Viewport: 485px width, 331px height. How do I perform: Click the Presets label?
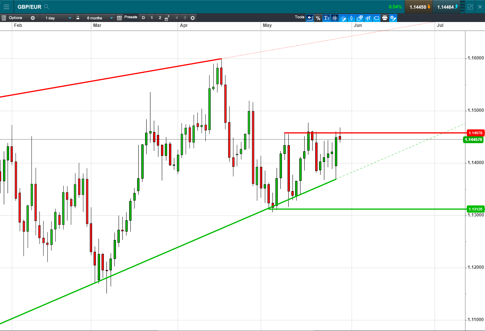click(131, 17)
